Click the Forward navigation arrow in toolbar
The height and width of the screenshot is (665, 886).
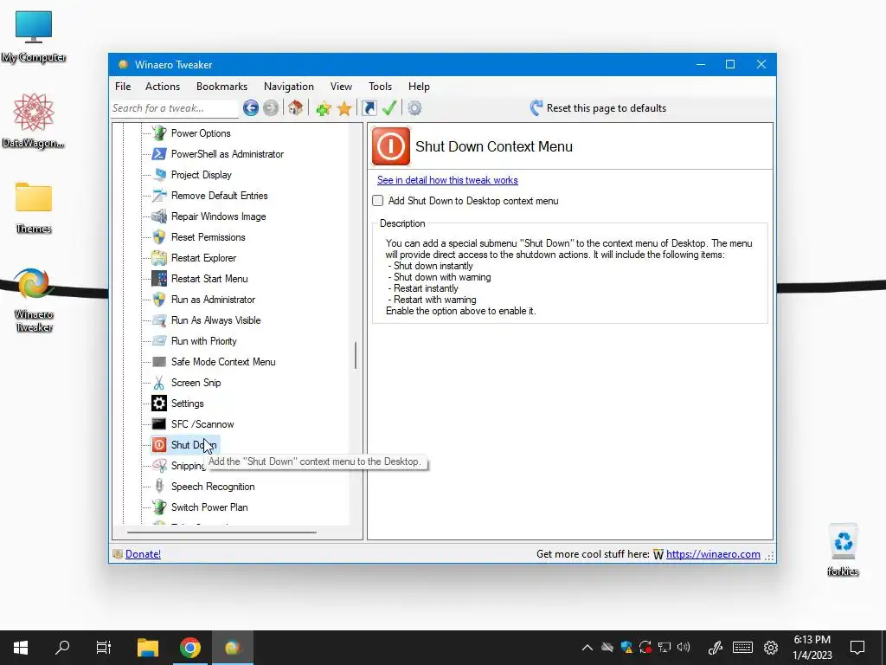271,108
